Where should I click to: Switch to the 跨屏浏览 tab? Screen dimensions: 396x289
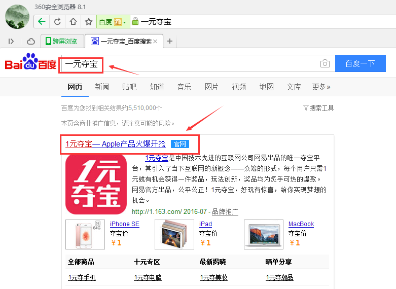coord(62,41)
